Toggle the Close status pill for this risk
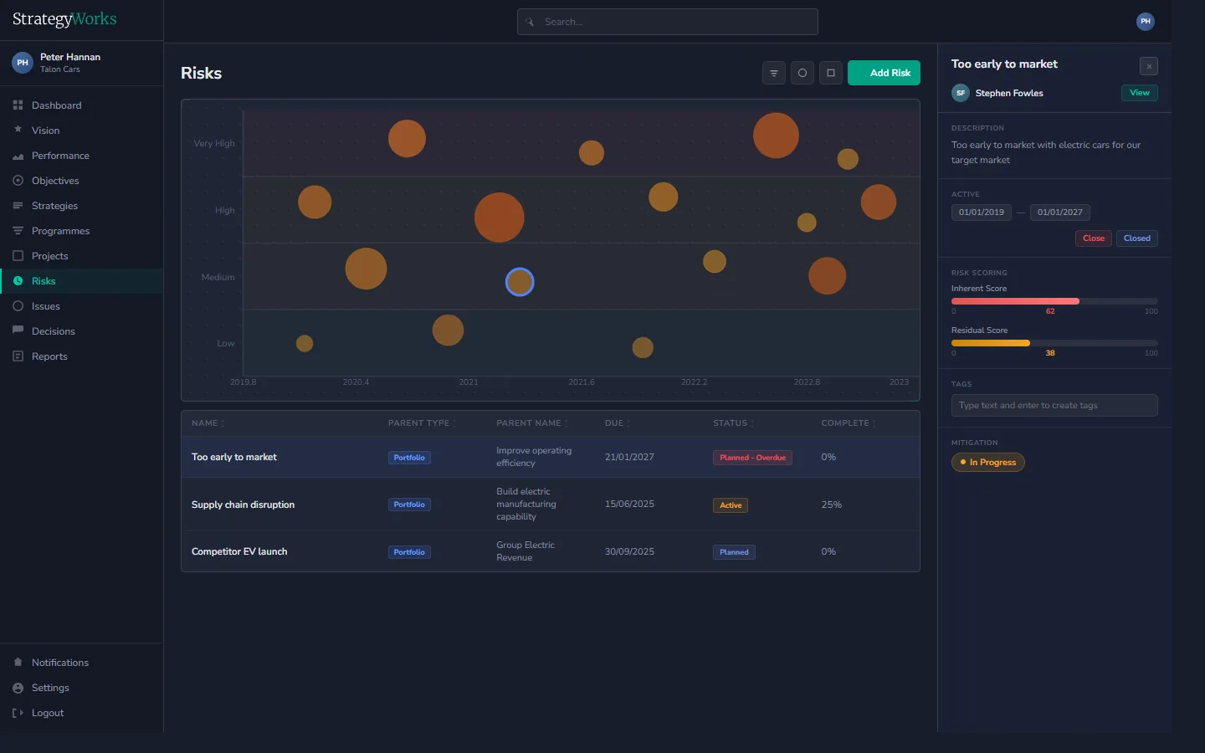 point(1093,238)
